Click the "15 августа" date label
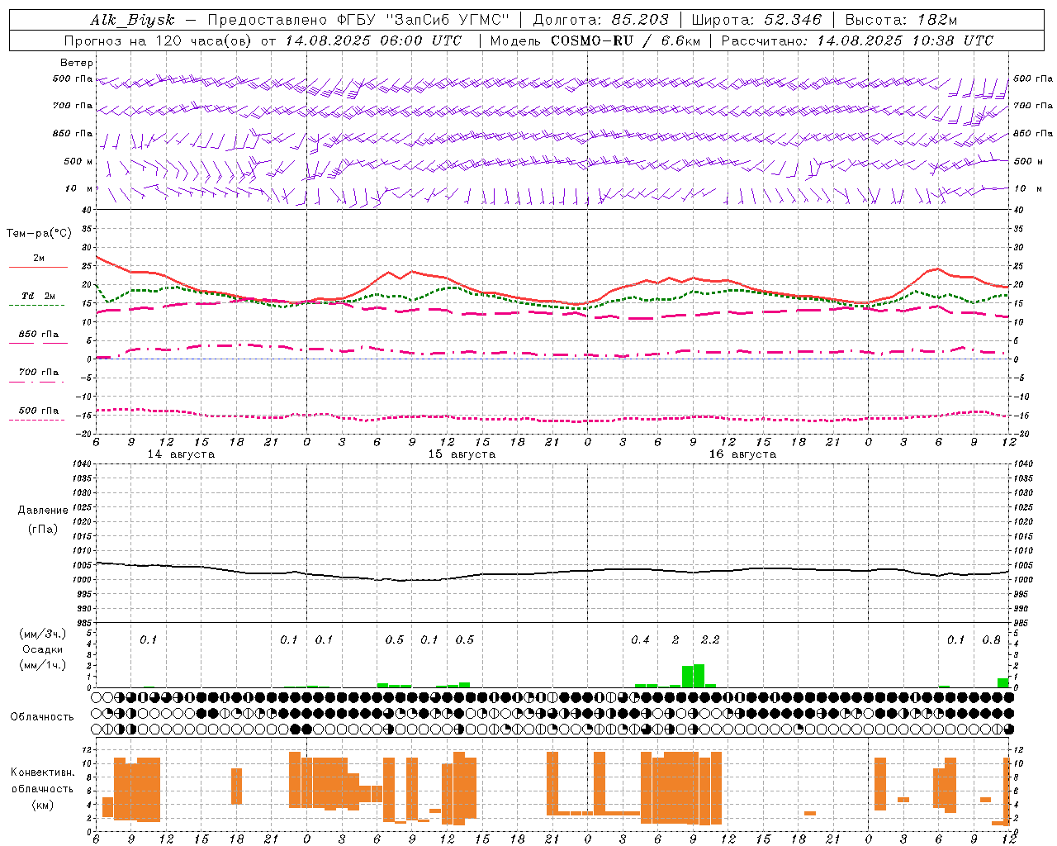This screenshot has width=1057, height=846. pyautogui.click(x=462, y=454)
